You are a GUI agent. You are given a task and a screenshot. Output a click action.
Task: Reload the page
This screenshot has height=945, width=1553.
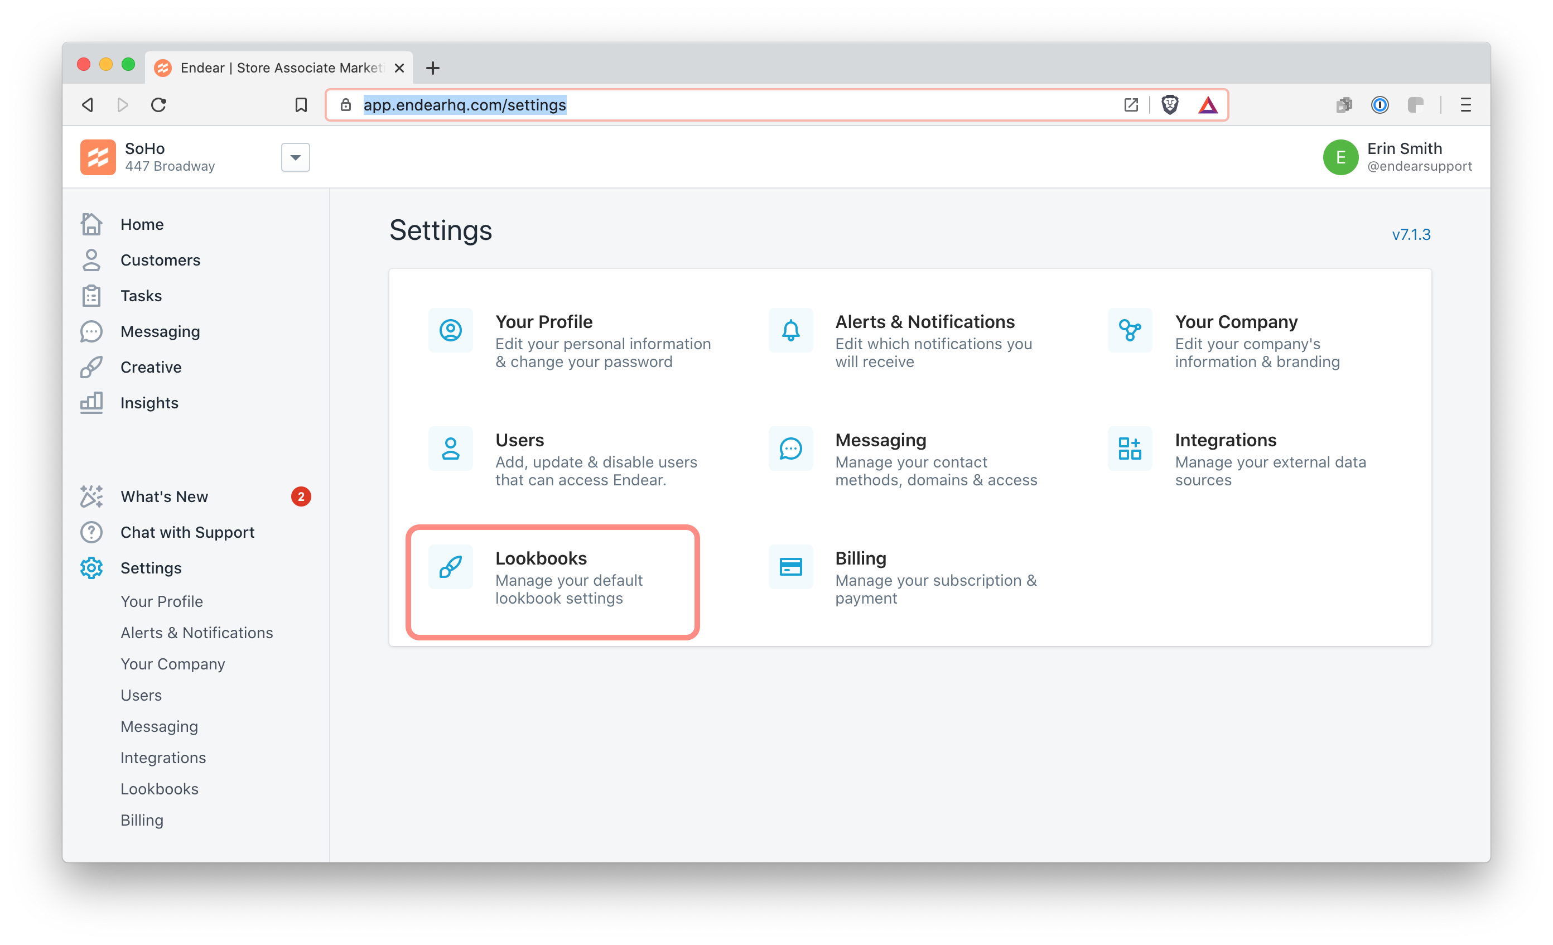point(159,105)
